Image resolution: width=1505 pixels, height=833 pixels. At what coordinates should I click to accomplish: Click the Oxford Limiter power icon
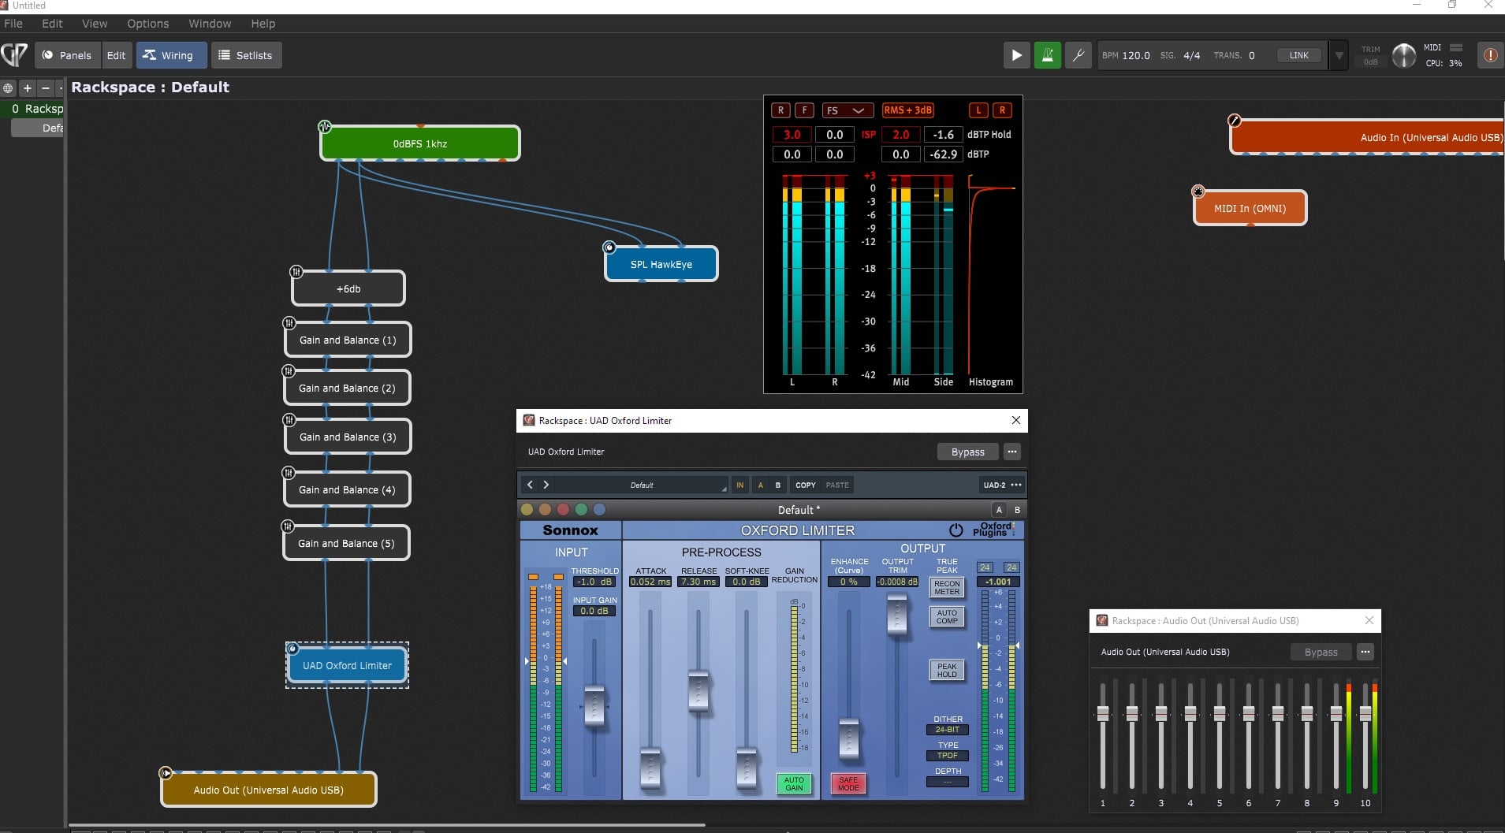pos(956,530)
